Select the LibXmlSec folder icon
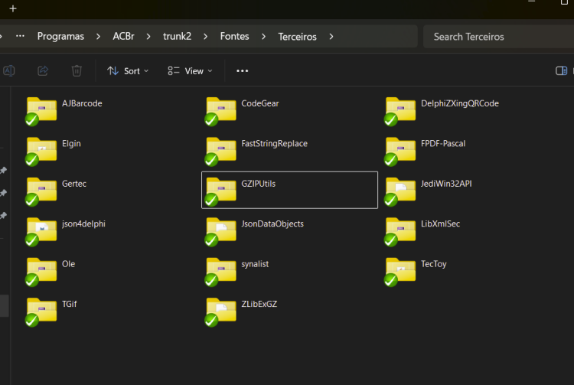The height and width of the screenshot is (385, 574). (x=400, y=231)
